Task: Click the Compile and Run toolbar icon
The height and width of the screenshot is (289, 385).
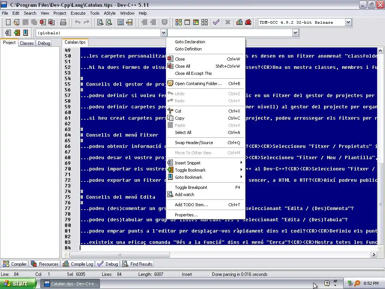Action: pyautogui.click(x=196, y=22)
